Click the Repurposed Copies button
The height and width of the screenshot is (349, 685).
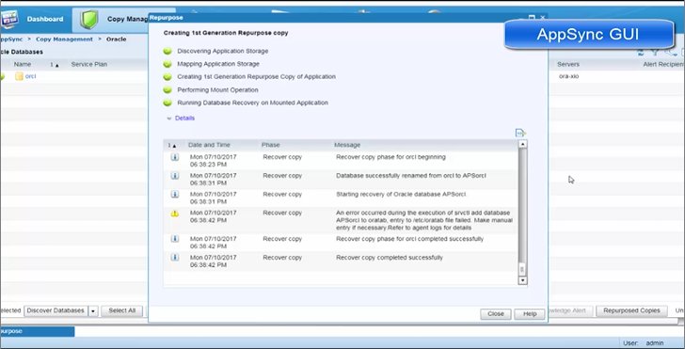[631, 310]
